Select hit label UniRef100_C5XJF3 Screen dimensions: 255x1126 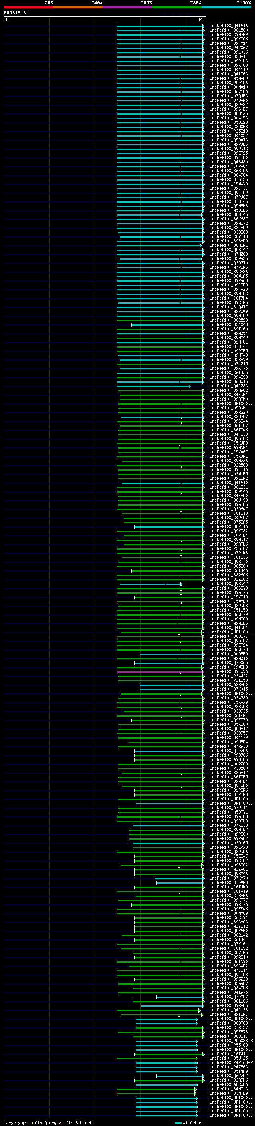coord(228,443)
